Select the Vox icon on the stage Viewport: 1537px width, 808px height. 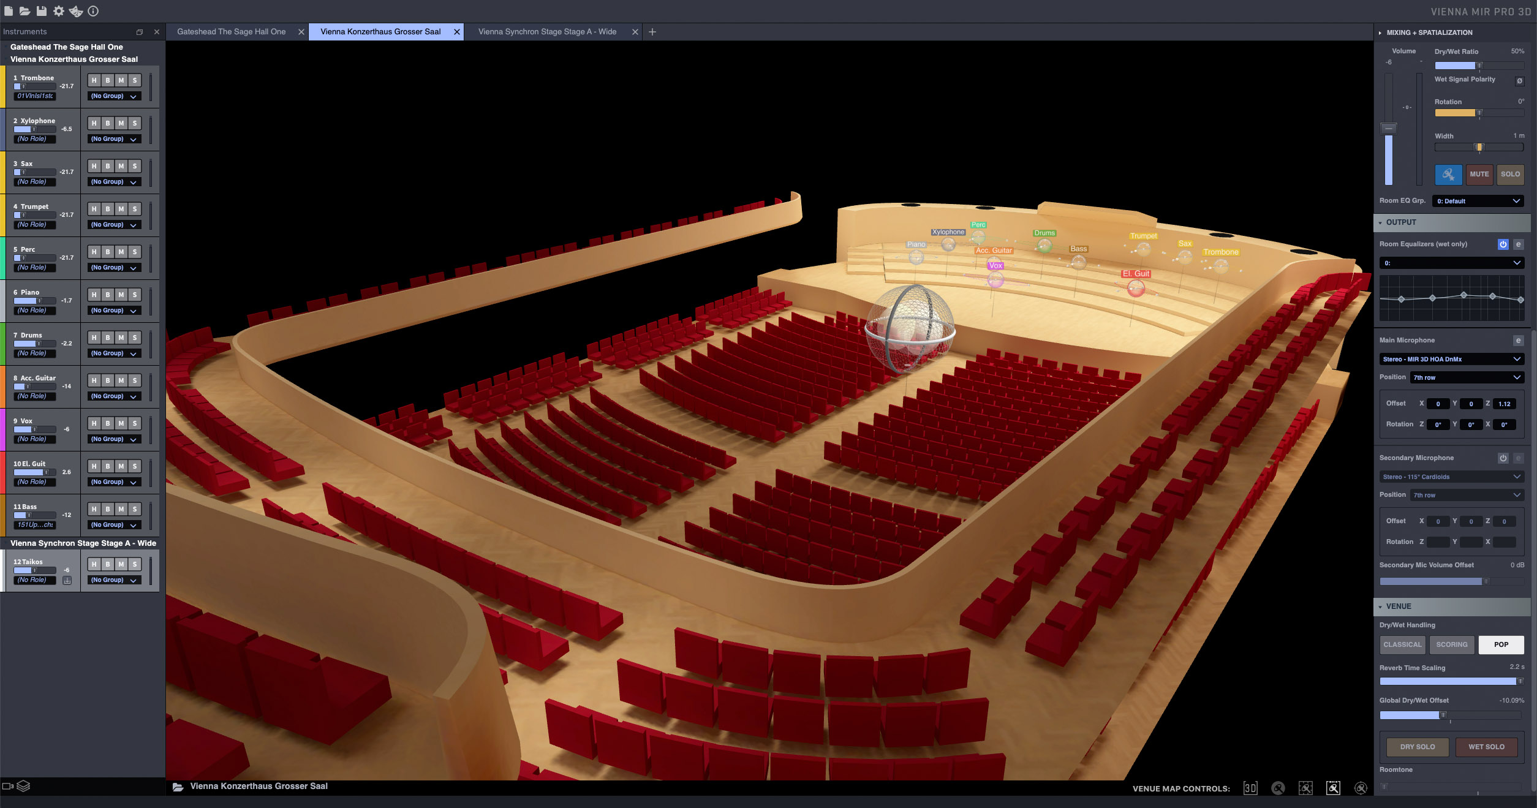point(995,279)
